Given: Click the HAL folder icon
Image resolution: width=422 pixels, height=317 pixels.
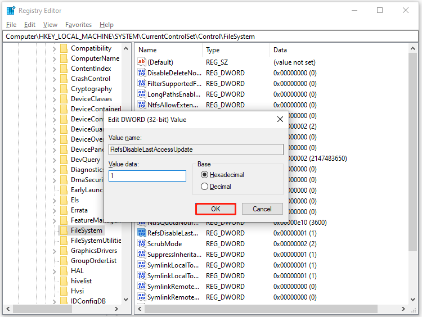Looking at the screenshot, I should (x=64, y=271).
